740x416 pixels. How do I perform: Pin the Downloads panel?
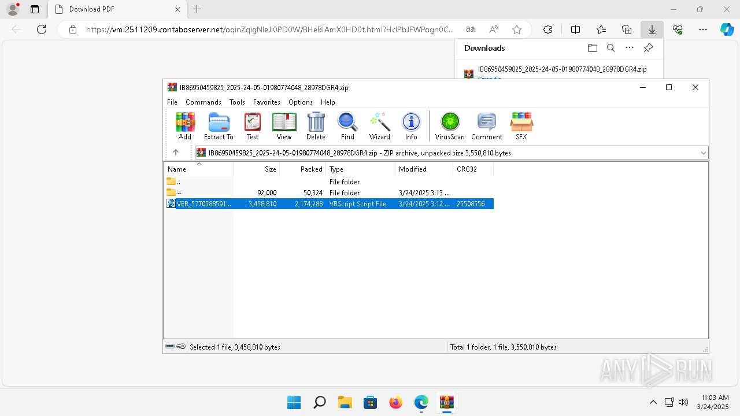coord(648,48)
